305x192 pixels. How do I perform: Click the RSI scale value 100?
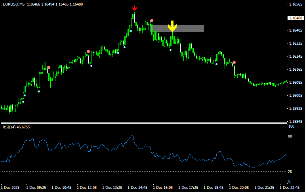(292, 126)
